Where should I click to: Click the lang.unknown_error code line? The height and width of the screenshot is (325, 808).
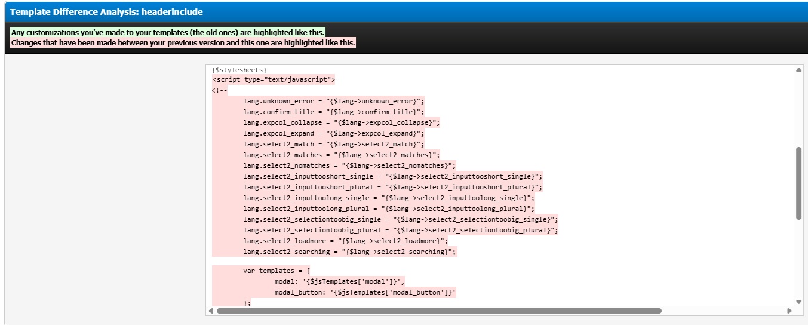click(x=333, y=102)
